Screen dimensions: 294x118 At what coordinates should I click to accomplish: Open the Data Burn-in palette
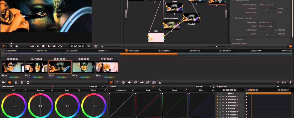tap(160, 82)
